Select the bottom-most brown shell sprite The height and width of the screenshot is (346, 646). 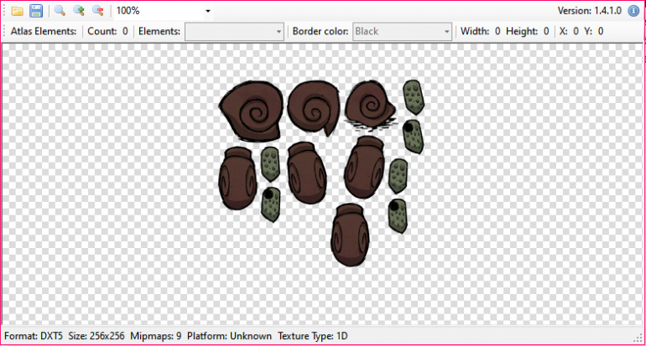pos(349,234)
